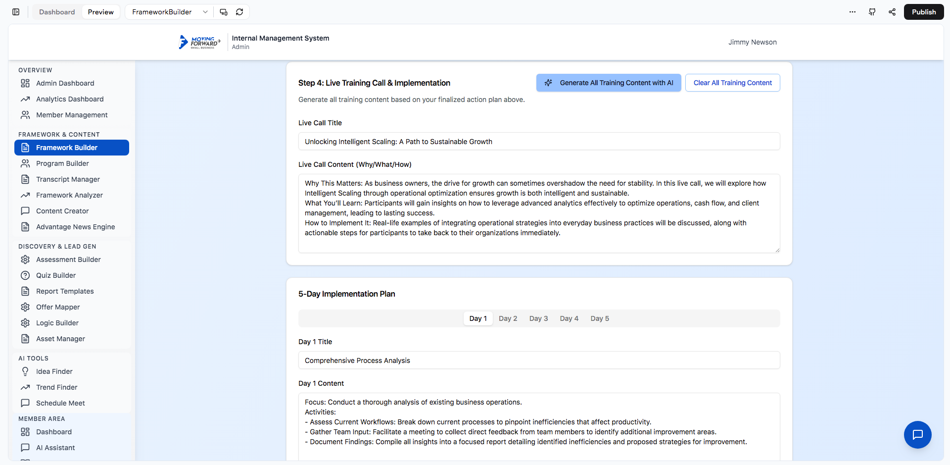Click the share icon in top bar
This screenshot has width=950, height=465.
pos(892,12)
